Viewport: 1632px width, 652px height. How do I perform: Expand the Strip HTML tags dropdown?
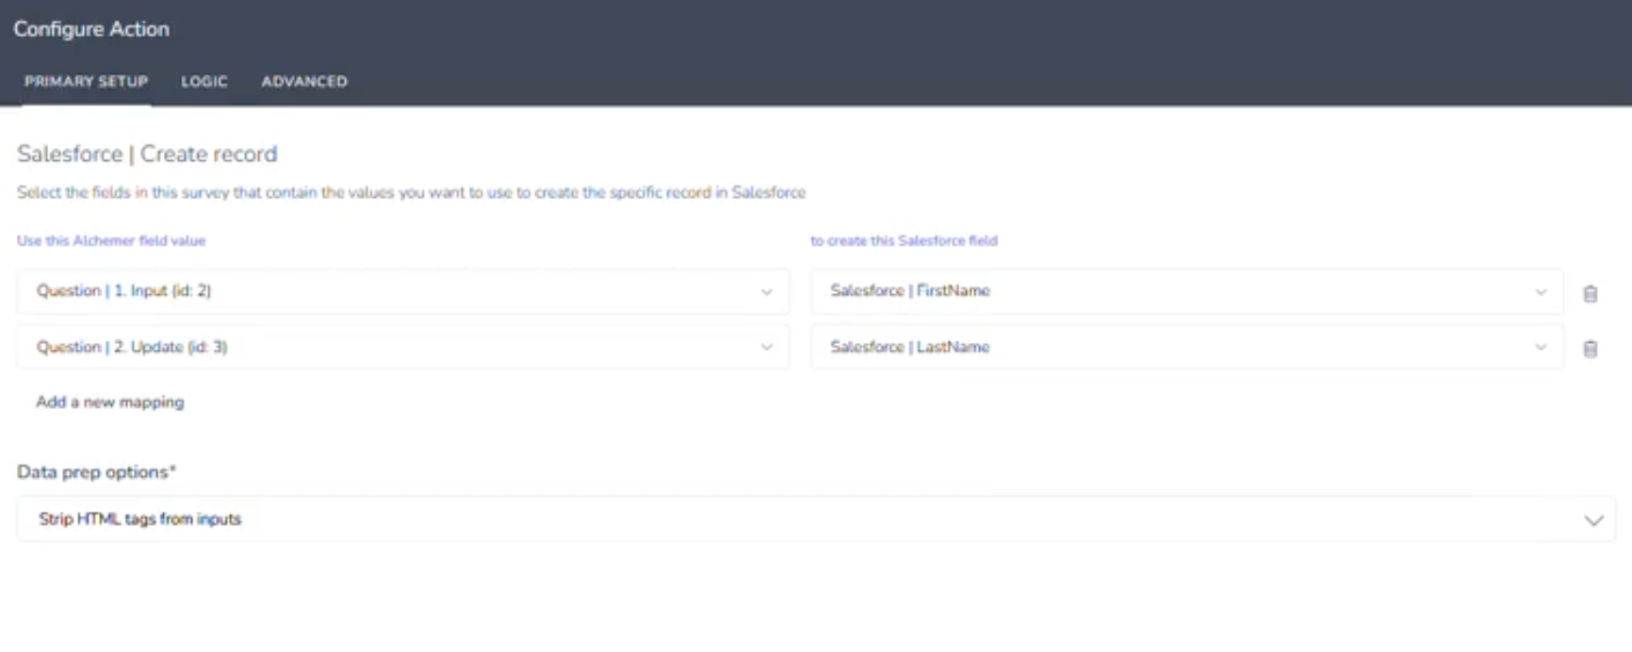816,519
